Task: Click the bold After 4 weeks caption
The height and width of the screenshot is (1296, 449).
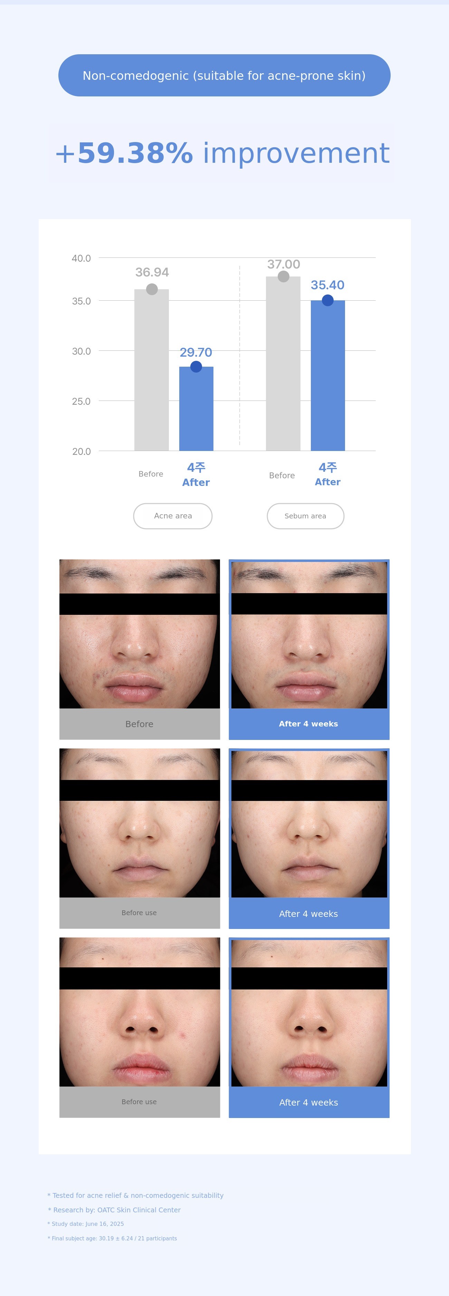Action: click(308, 723)
